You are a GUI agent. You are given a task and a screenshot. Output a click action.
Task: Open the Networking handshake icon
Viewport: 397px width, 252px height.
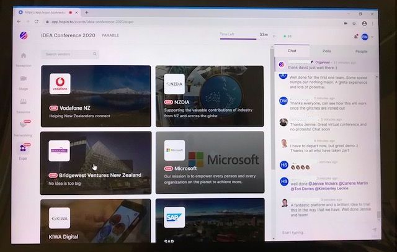click(23, 124)
